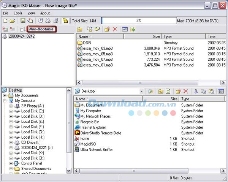Image resolution: width=228 pixels, height=182 pixels.
Task: Click the refresh icon in file browser toolbar
Action: (x=168, y=91)
